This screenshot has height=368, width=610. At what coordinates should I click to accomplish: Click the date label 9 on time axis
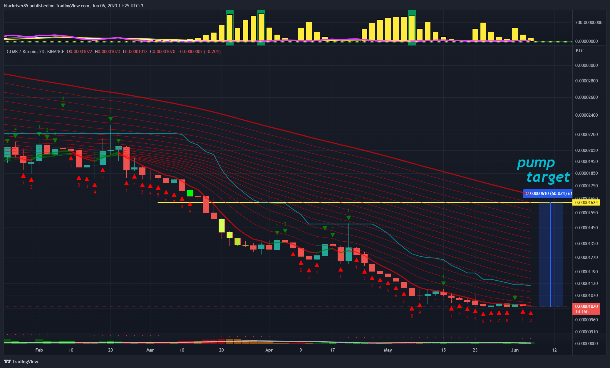click(301, 350)
